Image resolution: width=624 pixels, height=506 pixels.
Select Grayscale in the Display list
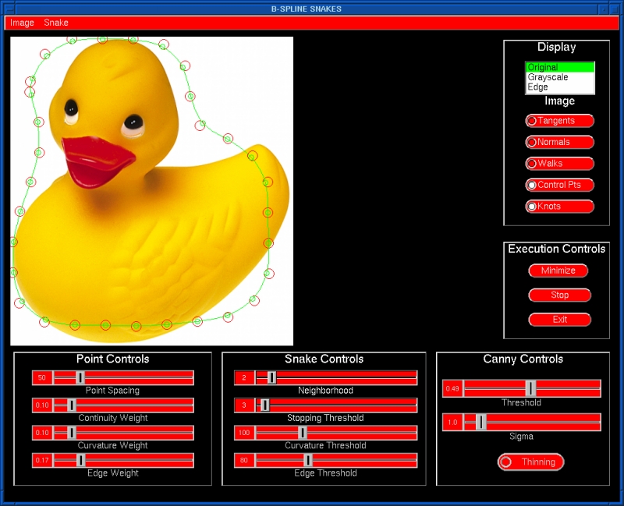[x=560, y=77]
